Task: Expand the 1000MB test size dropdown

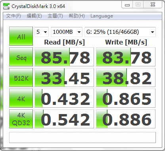Action: coord(67,32)
